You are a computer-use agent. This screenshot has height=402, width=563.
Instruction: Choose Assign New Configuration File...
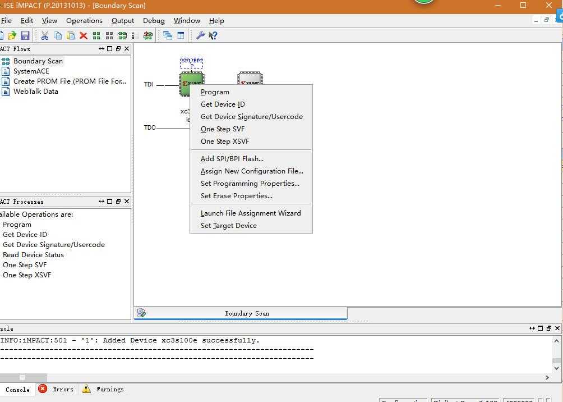(251, 171)
